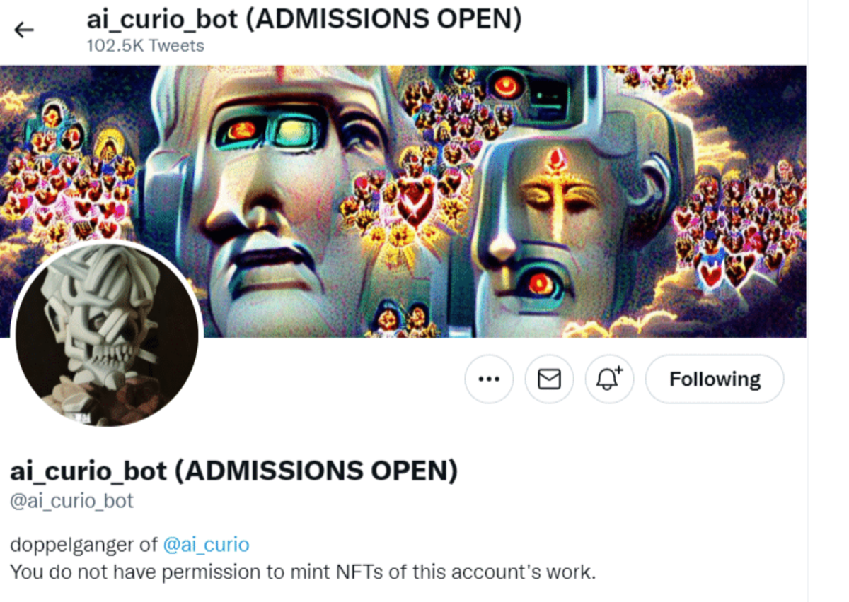The width and height of the screenshot is (849, 602).
Task: View the skull sculpture profile picture
Action: tap(107, 334)
